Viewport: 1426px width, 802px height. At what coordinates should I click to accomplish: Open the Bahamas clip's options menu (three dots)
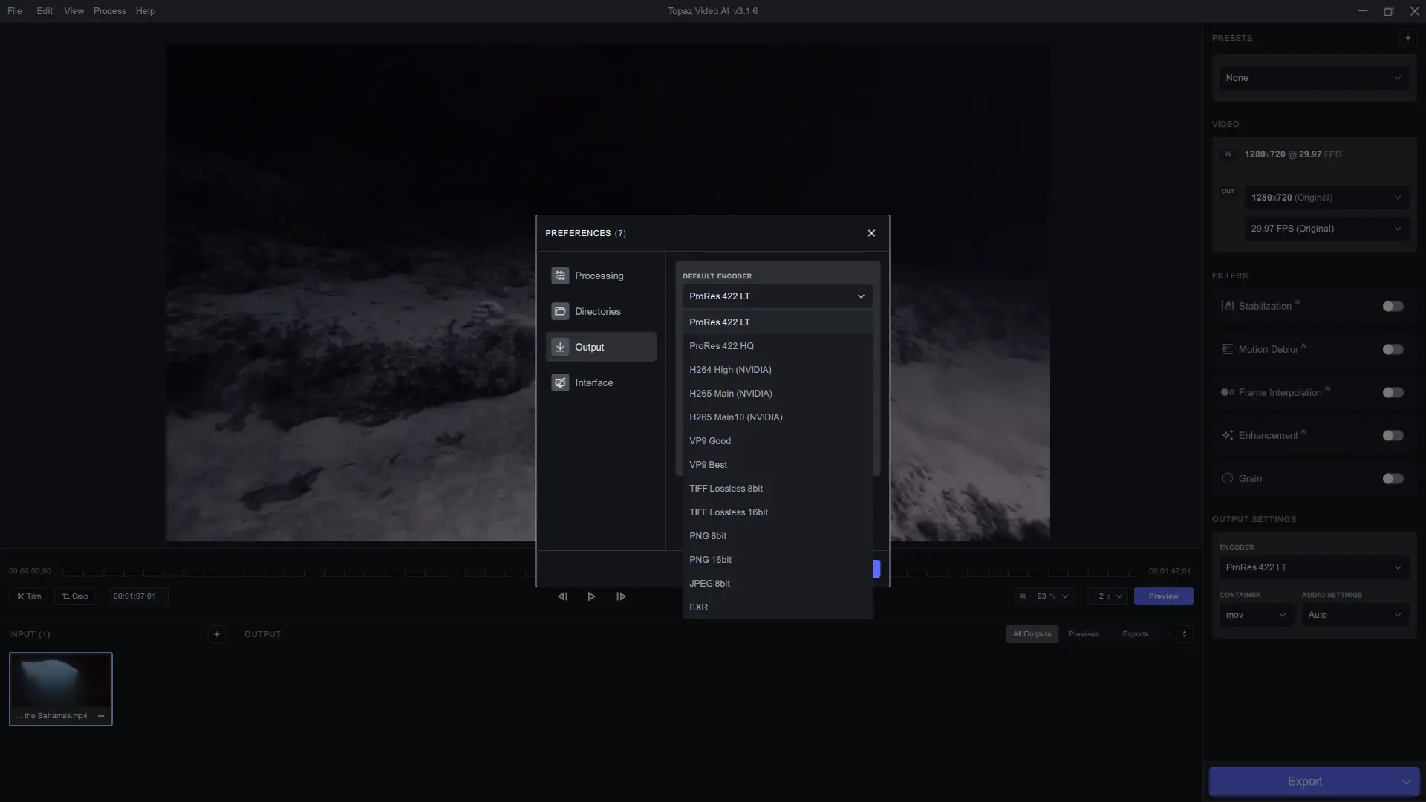(101, 716)
